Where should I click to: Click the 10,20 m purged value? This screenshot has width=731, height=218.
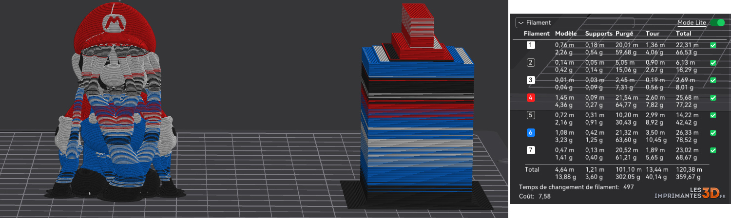[x=627, y=115]
